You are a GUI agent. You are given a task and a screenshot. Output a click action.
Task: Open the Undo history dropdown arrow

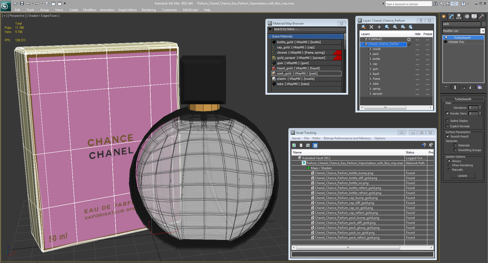coord(32,3)
